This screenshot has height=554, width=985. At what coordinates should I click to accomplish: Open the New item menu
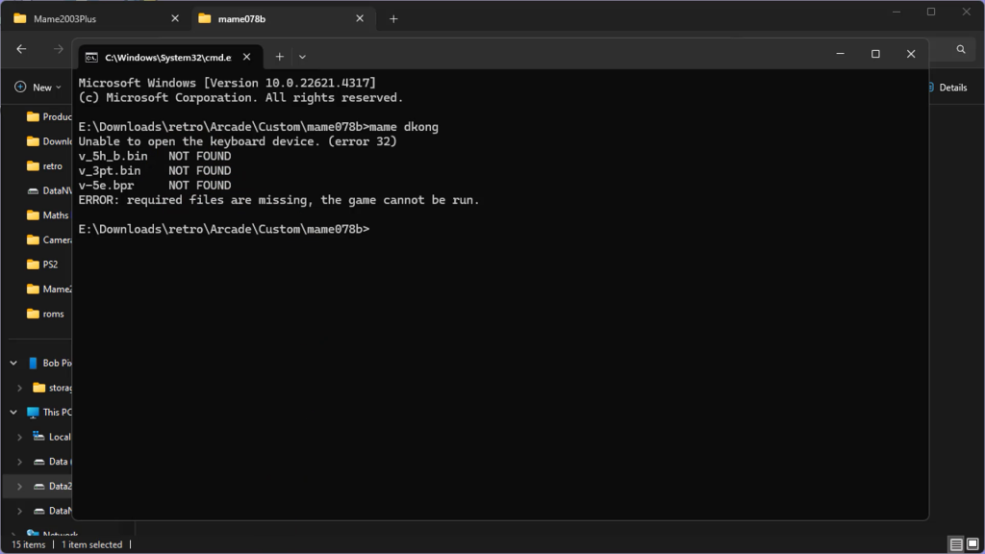coord(38,88)
